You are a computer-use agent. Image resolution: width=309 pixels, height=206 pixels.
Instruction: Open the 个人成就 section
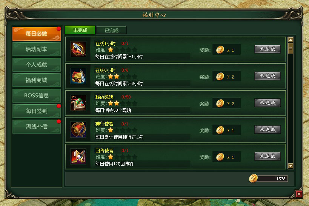click(x=37, y=65)
